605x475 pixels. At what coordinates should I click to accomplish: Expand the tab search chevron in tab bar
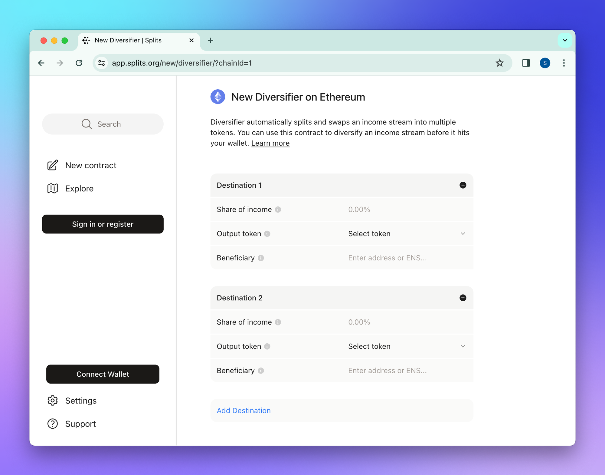564,40
